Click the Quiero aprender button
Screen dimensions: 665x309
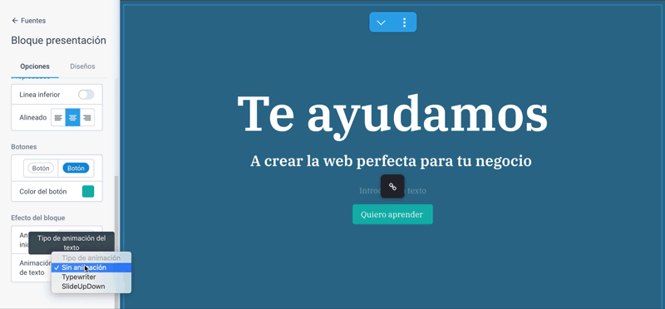tap(392, 214)
